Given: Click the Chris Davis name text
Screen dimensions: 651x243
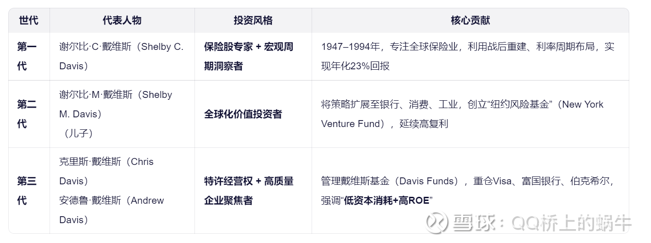Looking at the screenshot, I should [106, 171].
